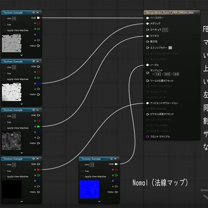Collapse the metallic texture sample node header
Screen dimensions: 208x208
tap(38, 61)
